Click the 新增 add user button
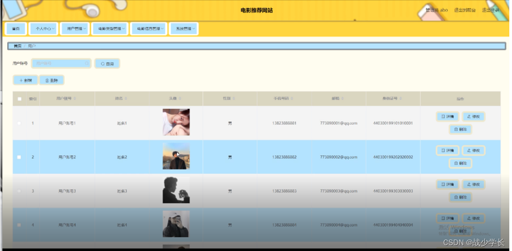Screen dimensions: 512x251 [x=26, y=80]
